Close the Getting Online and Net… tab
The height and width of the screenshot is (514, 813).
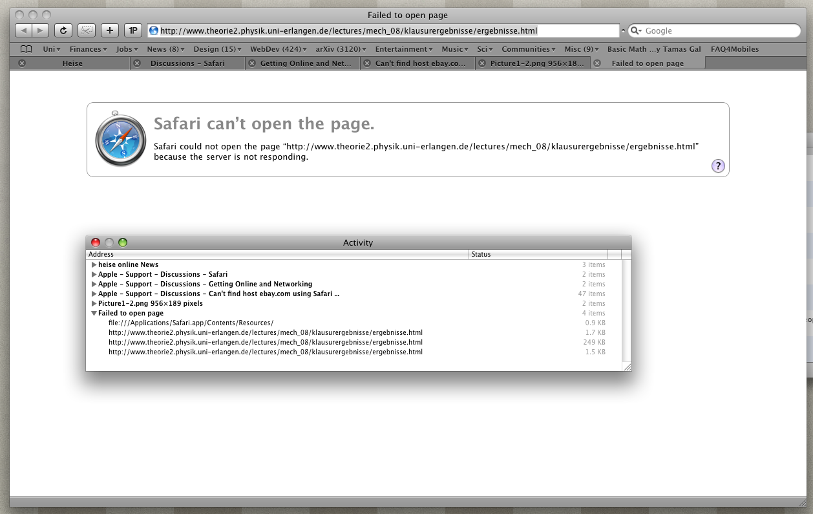(253, 63)
